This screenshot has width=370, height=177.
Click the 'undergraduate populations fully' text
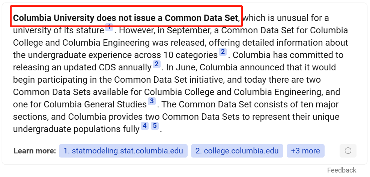pos(76,129)
